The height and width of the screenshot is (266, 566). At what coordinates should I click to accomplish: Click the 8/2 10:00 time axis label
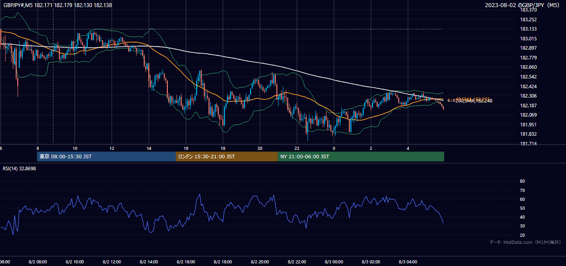click(x=75, y=262)
